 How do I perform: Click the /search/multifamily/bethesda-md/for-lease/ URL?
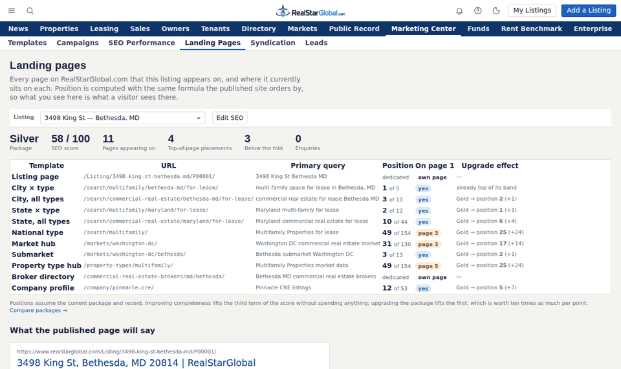point(151,188)
